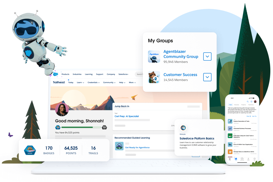
Task: Tap the Build Apps Using No-Code Tools icon
Action: point(230,136)
